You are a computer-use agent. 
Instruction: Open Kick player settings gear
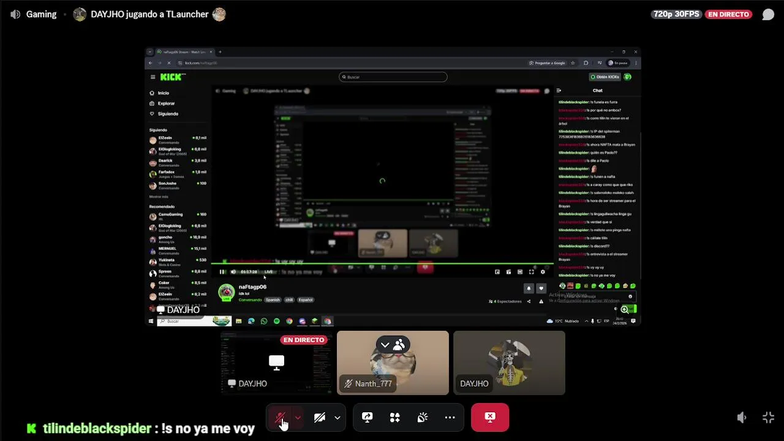click(543, 272)
